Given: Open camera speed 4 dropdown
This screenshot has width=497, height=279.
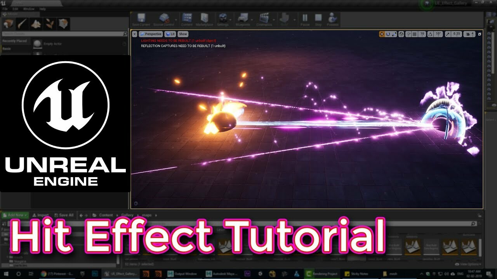Looking at the screenshot, I should click(470, 34).
